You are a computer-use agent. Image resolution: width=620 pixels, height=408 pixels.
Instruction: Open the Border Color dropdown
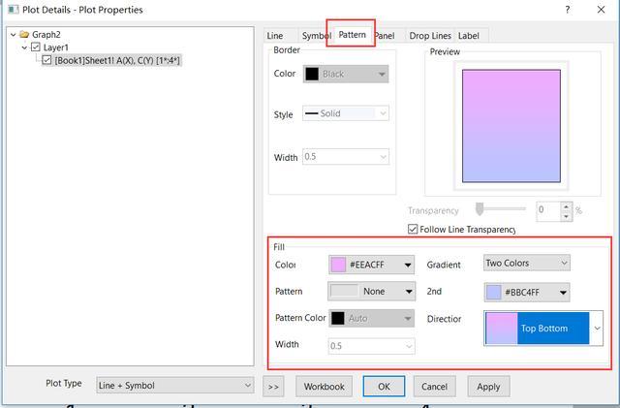pos(346,74)
